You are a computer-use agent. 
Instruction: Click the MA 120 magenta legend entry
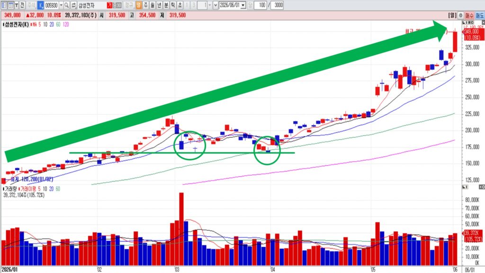[66, 25]
